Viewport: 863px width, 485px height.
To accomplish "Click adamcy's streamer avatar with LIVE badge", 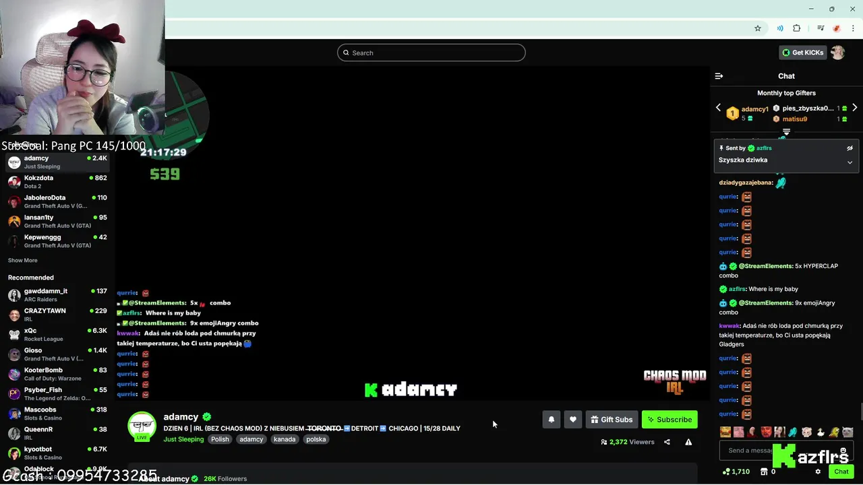I will [x=142, y=426].
